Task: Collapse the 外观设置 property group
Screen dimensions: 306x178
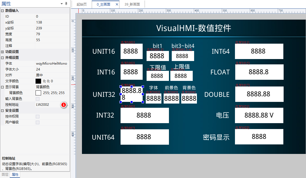Action: tap(3, 58)
